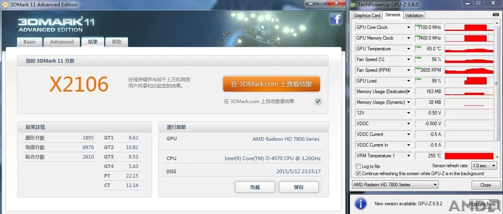Select the Sensors tab in GPU-Z
The width and height of the screenshot is (503, 214).
click(393, 15)
